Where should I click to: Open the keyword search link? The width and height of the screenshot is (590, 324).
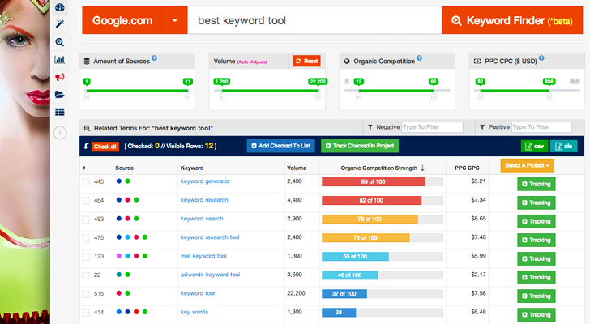point(202,219)
